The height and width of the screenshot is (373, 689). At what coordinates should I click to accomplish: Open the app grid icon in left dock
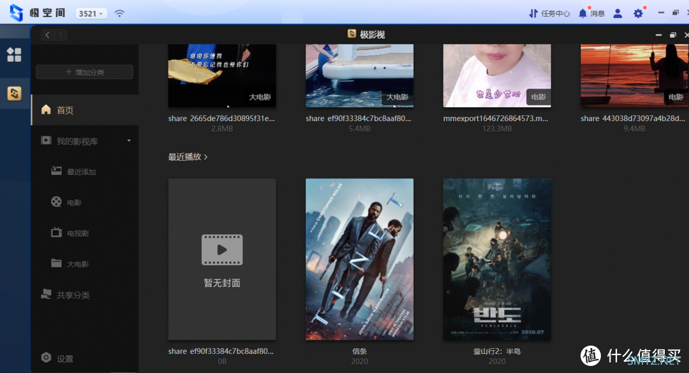tap(14, 54)
